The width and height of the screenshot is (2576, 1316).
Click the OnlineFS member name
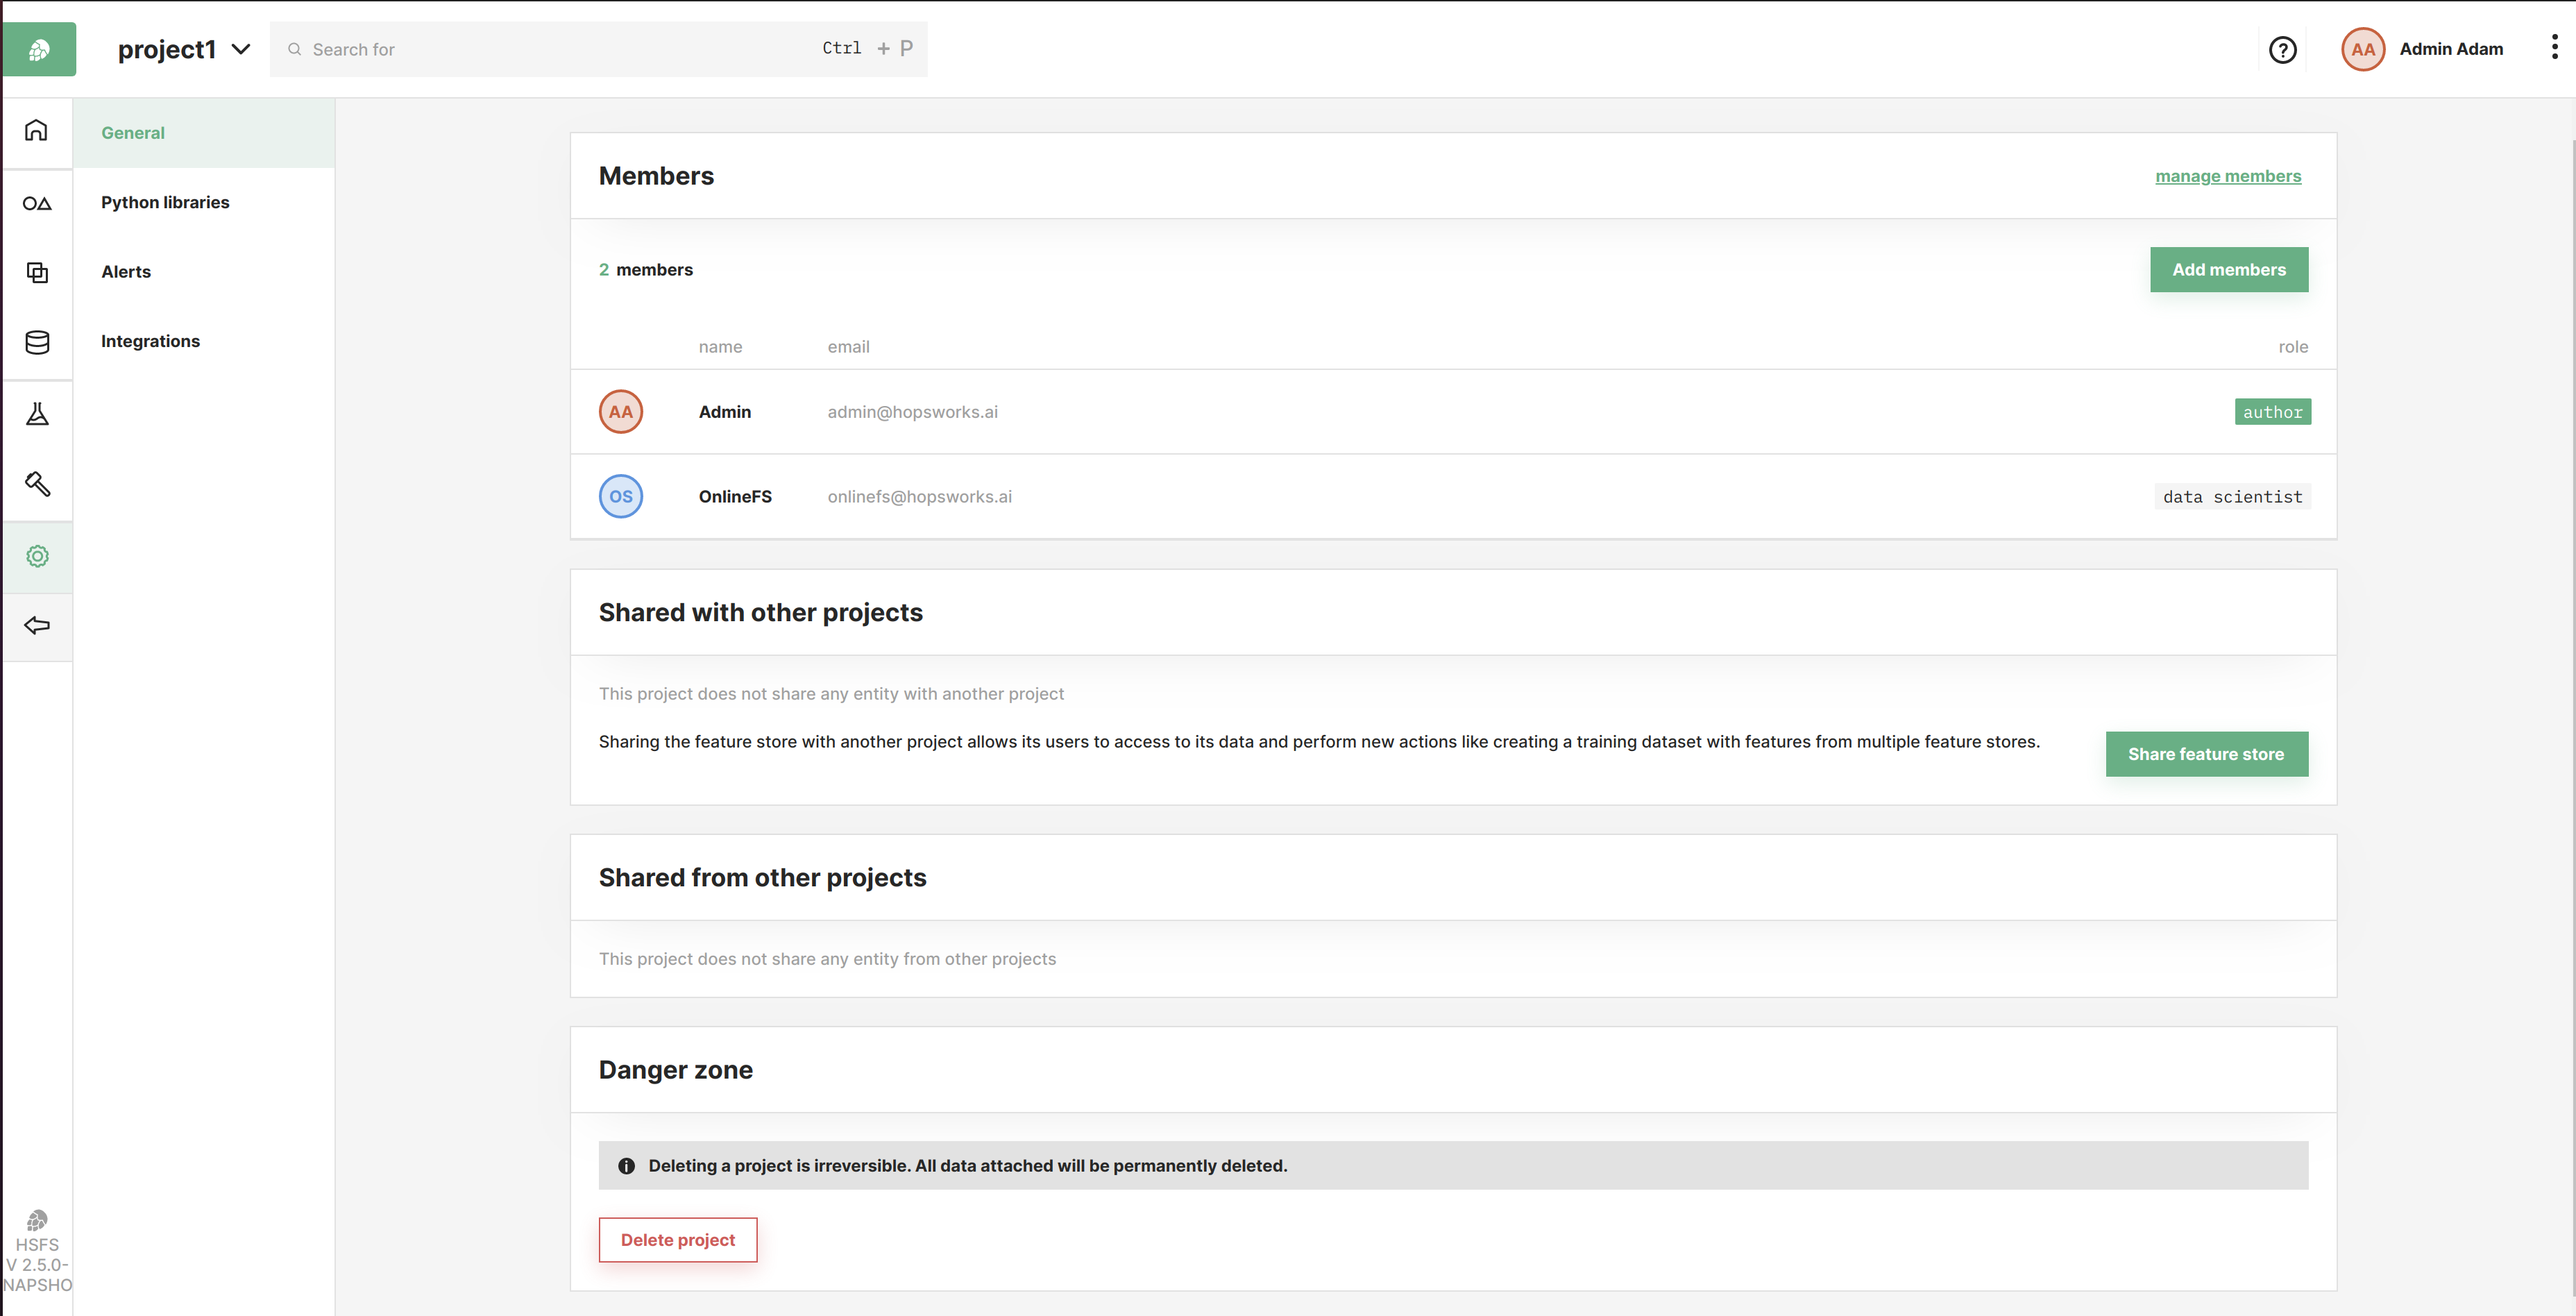pos(735,497)
